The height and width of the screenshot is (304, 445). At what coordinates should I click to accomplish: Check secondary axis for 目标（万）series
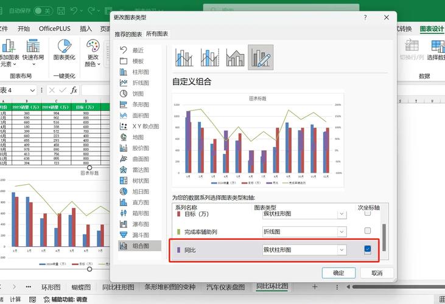click(368, 213)
